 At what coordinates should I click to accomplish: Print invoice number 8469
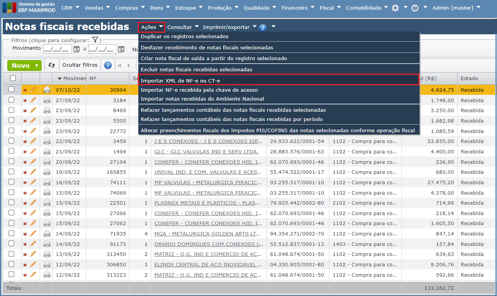(x=47, y=110)
